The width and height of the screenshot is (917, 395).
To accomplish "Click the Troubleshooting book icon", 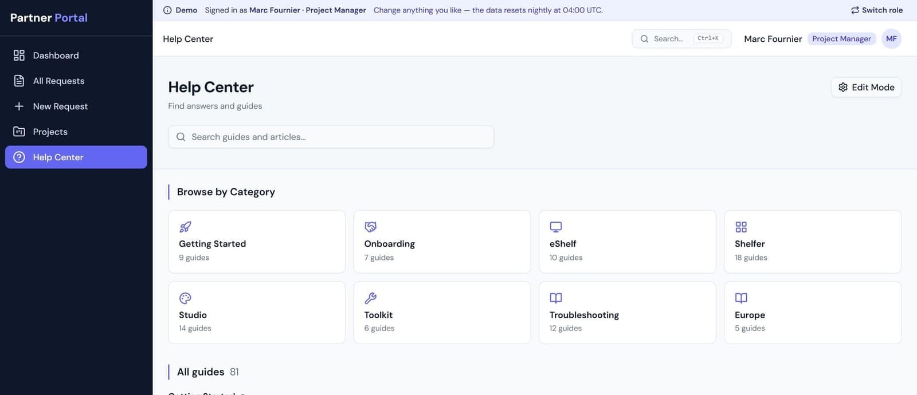I will (556, 298).
